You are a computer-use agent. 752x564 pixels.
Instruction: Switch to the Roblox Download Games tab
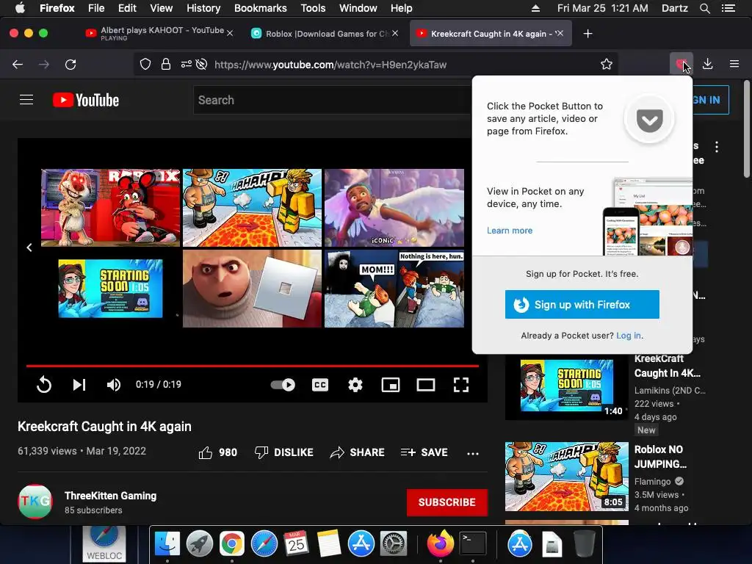[x=326, y=34]
